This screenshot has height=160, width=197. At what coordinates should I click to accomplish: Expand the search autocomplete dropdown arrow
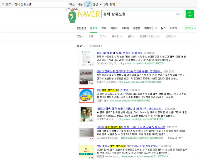(183, 14)
